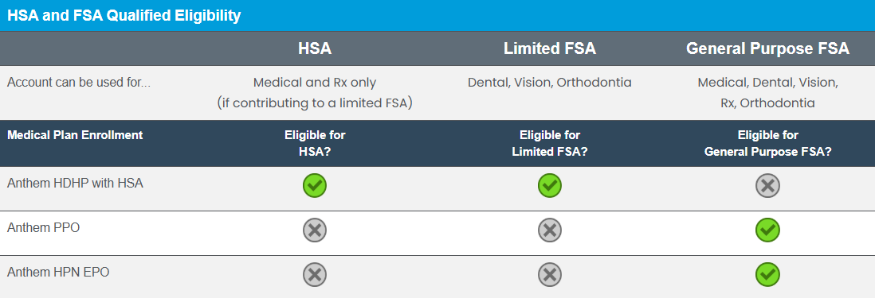The width and height of the screenshot is (875, 298).
Task: Select the HSA column header
Action: [x=315, y=49]
